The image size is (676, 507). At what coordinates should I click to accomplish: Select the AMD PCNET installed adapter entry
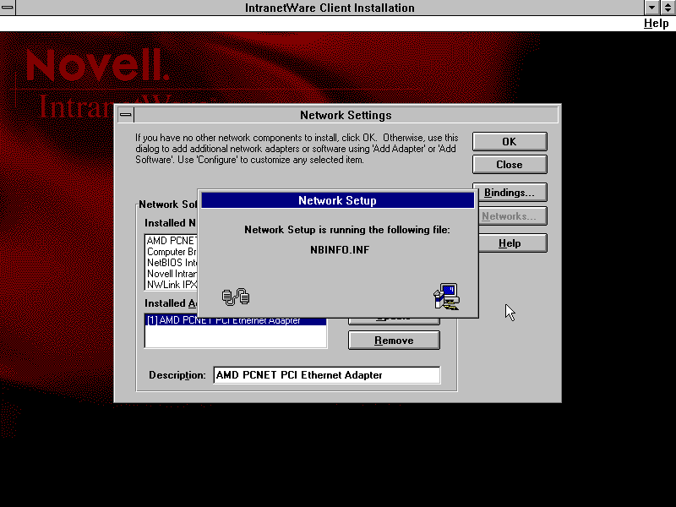[x=236, y=320]
